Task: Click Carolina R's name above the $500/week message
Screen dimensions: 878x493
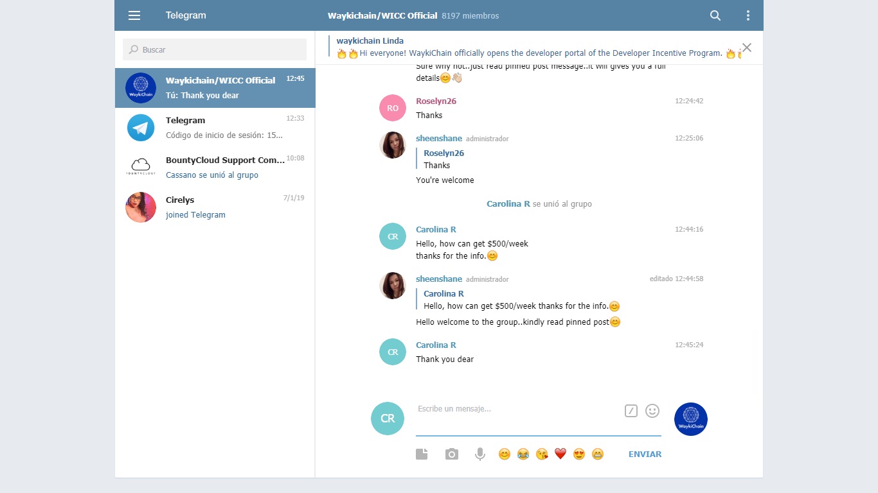Action: click(436, 230)
